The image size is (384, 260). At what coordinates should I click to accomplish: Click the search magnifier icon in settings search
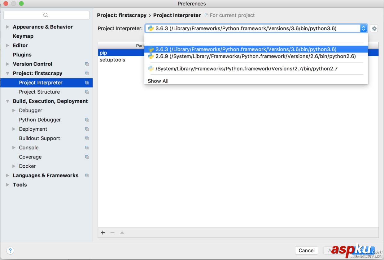click(x=46, y=15)
